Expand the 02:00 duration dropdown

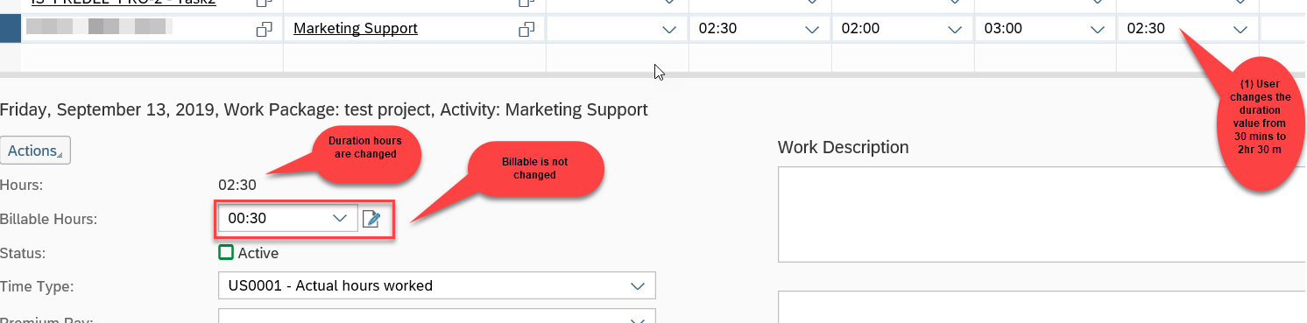(955, 29)
